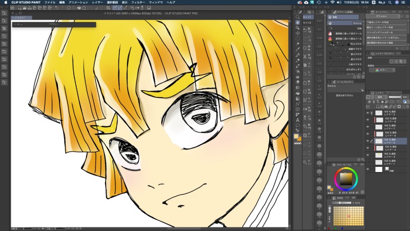
Task: Click the Undo icon in quick access panel
Action: coord(305,30)
